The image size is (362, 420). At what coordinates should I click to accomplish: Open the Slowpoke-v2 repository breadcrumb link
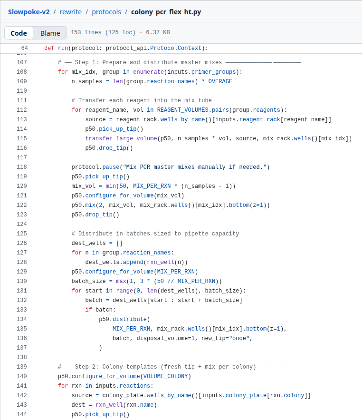[x=29, y=11]
